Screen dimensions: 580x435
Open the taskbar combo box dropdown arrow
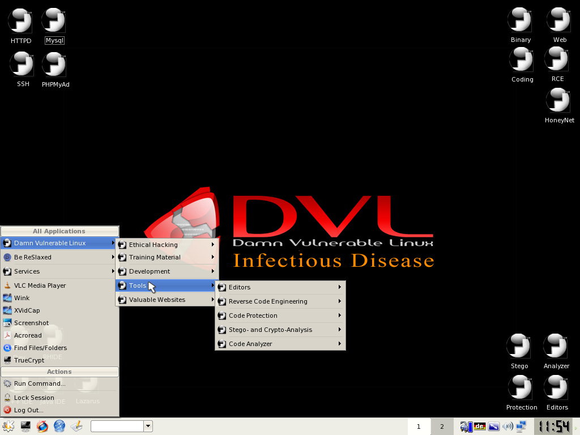coord(147,426)
